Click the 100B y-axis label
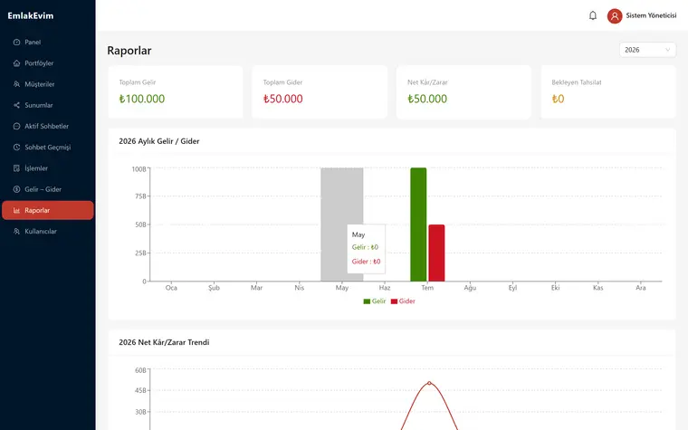The width and height of the screenshot is (688, 430). pos(139,169)
